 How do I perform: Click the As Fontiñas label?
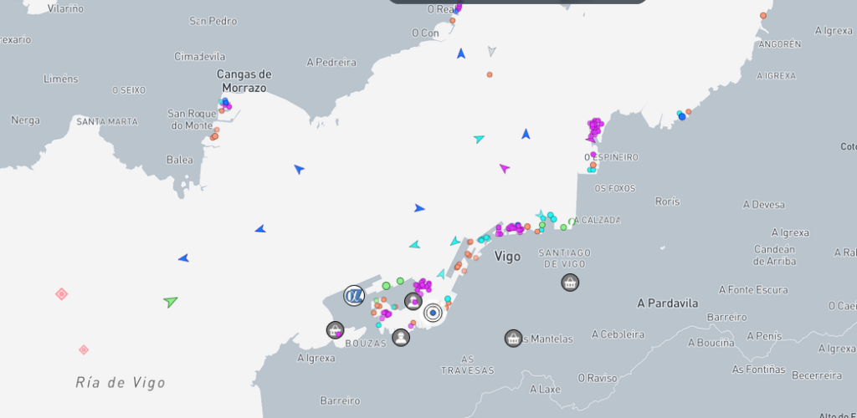click(758, 370)
